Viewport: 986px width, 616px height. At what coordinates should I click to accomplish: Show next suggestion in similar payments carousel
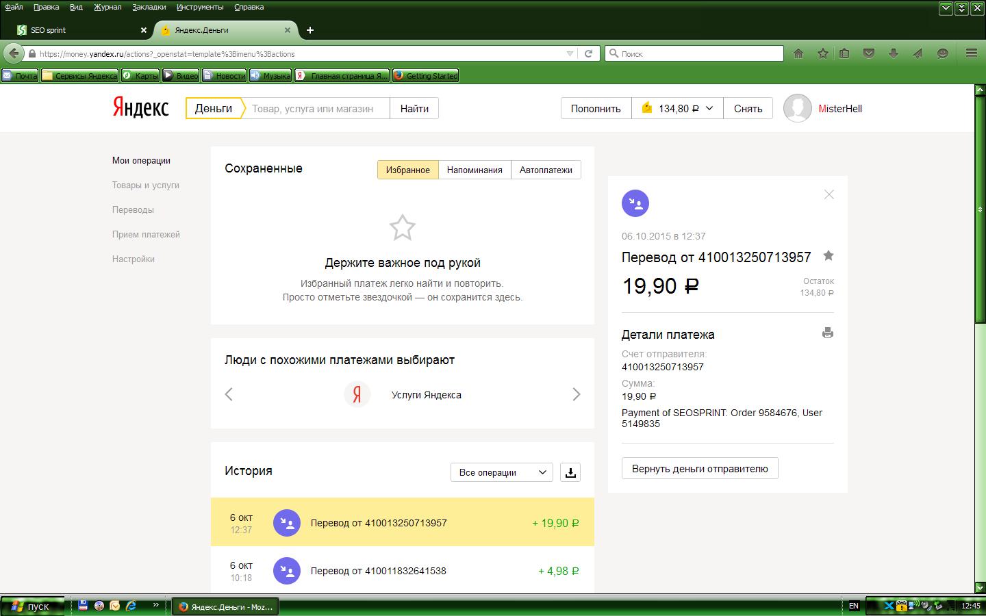pos(577,394)
